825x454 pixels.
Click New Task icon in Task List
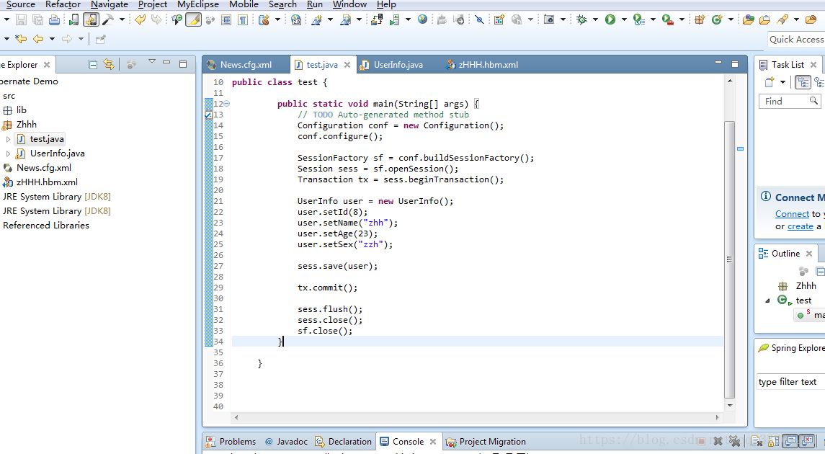point(770,82)
